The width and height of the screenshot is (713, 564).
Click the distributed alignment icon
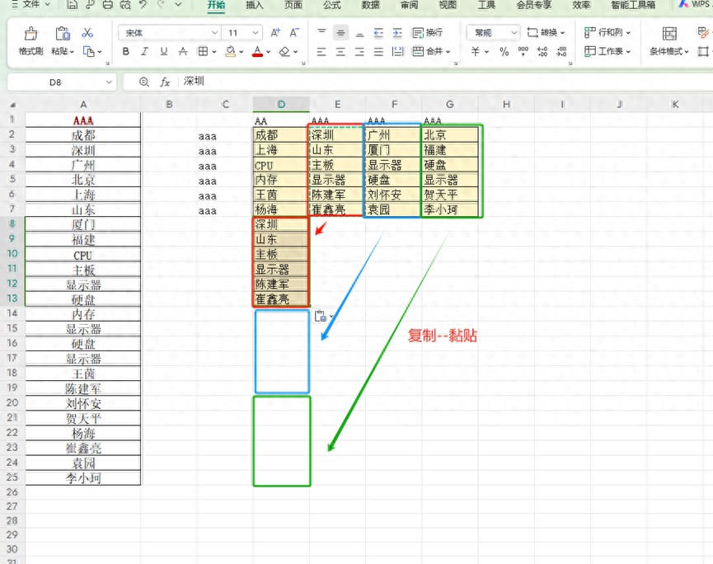pyautogui.click(x=397, y=52)
